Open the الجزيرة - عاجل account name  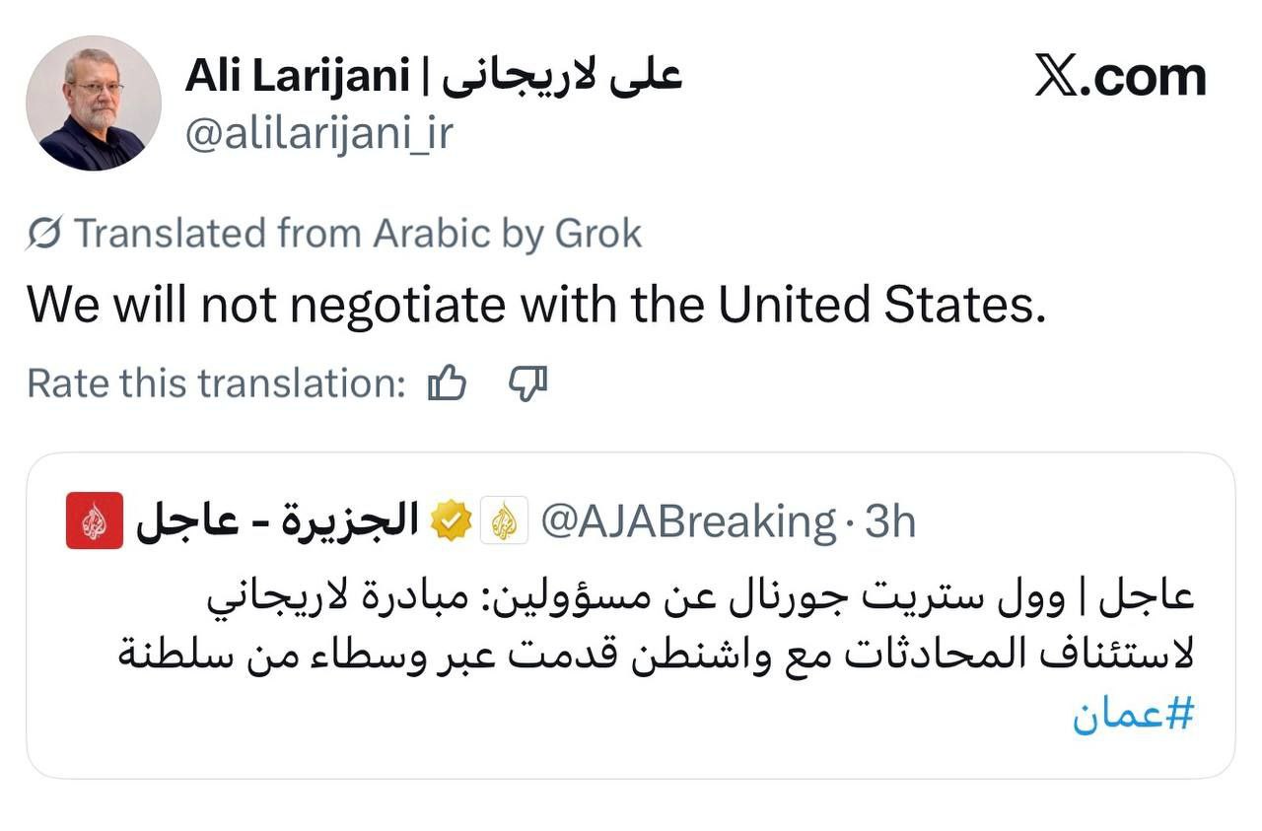(278, 520)
